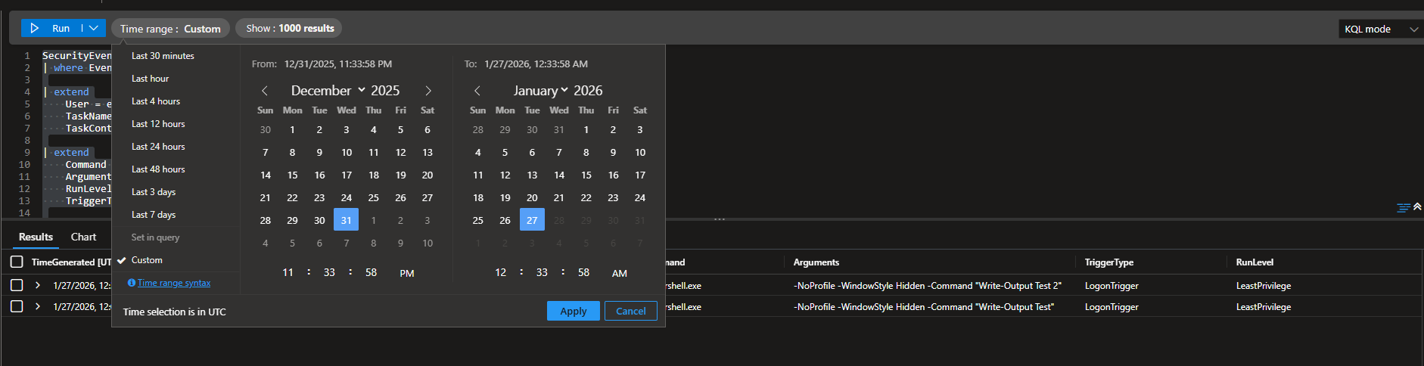Go to previous month in January calendar

pos(477,91)
